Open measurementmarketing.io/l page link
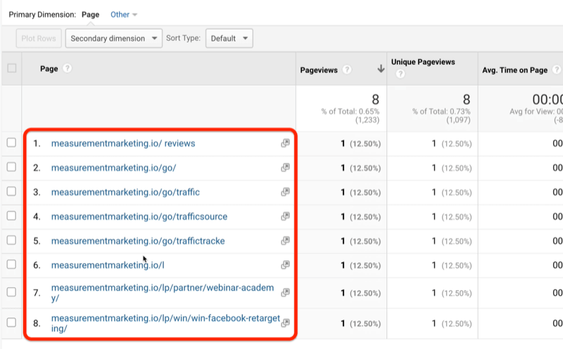 coord(108,265)
